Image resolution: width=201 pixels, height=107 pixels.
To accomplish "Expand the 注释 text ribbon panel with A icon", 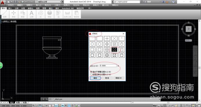I will pos(32,14).
